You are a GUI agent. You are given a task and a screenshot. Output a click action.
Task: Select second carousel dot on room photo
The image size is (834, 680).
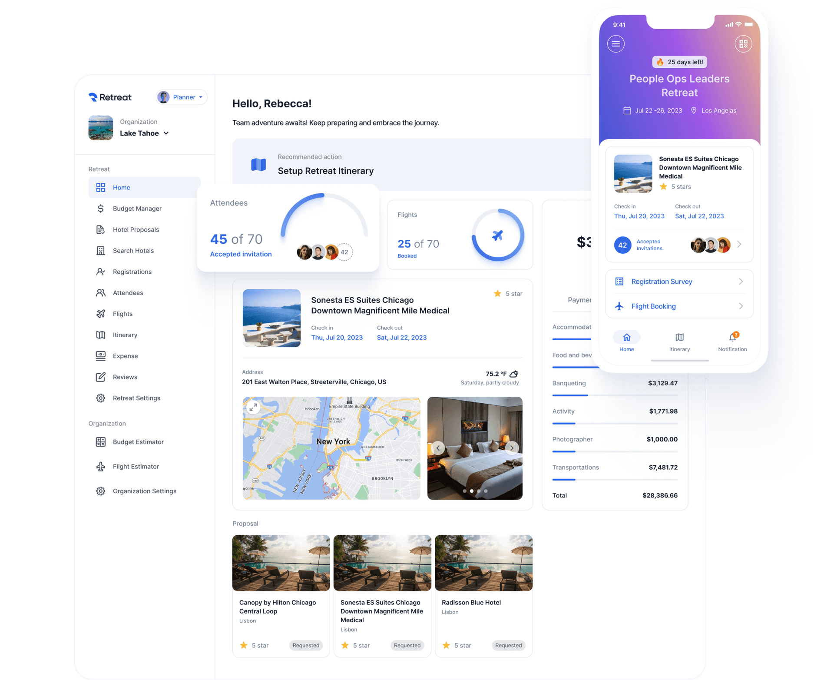pos(472,491)
